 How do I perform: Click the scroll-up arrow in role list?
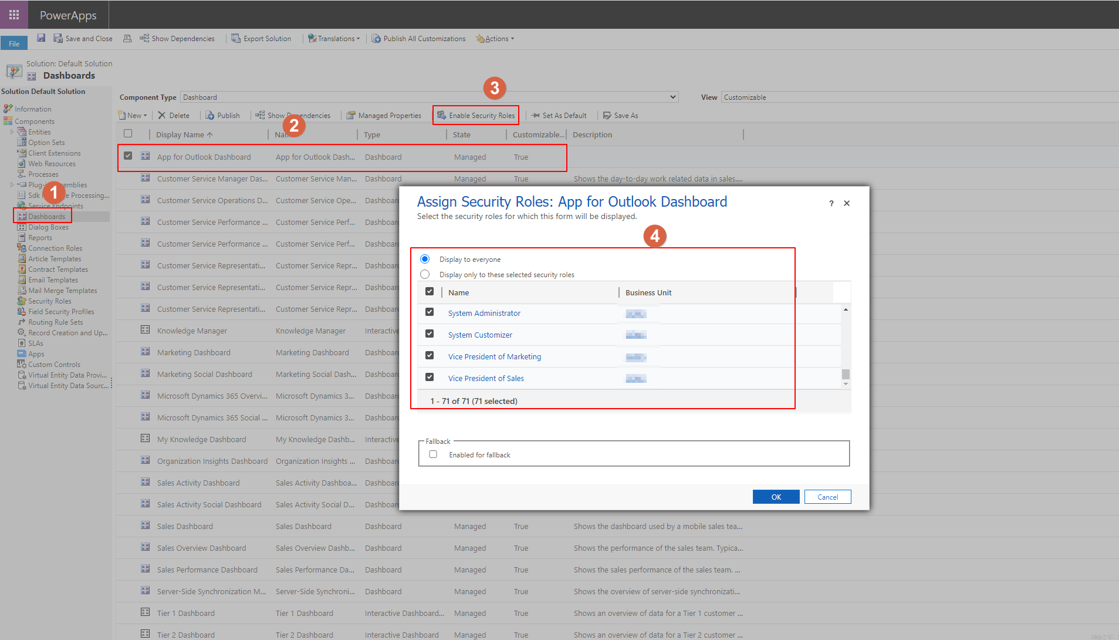(x=846, y=309)
